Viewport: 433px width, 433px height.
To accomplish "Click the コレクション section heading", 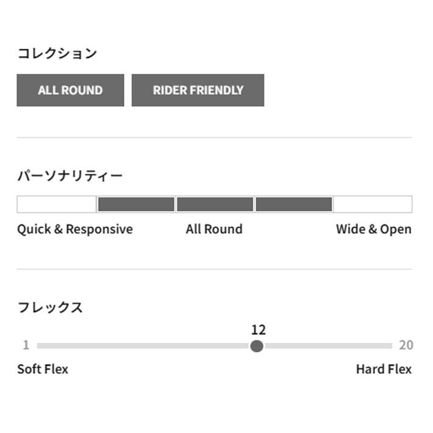I will tap(57, 53).
